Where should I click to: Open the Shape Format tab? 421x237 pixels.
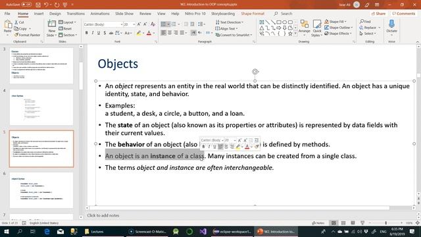pyautogui.click(x=253, y=13)
